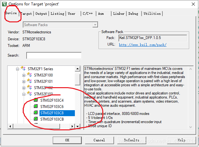Image resolution: width=199 pixels, height=147 pixels.
Task: Click device tree scroll down arrow
Action: (77, 126)
